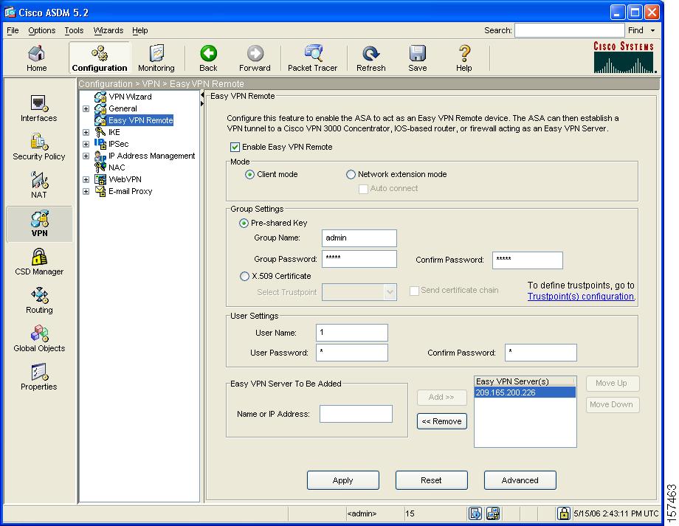This screenshot has height=526, width=679.
Task: Click the green Back arrow
Action: 208,58
